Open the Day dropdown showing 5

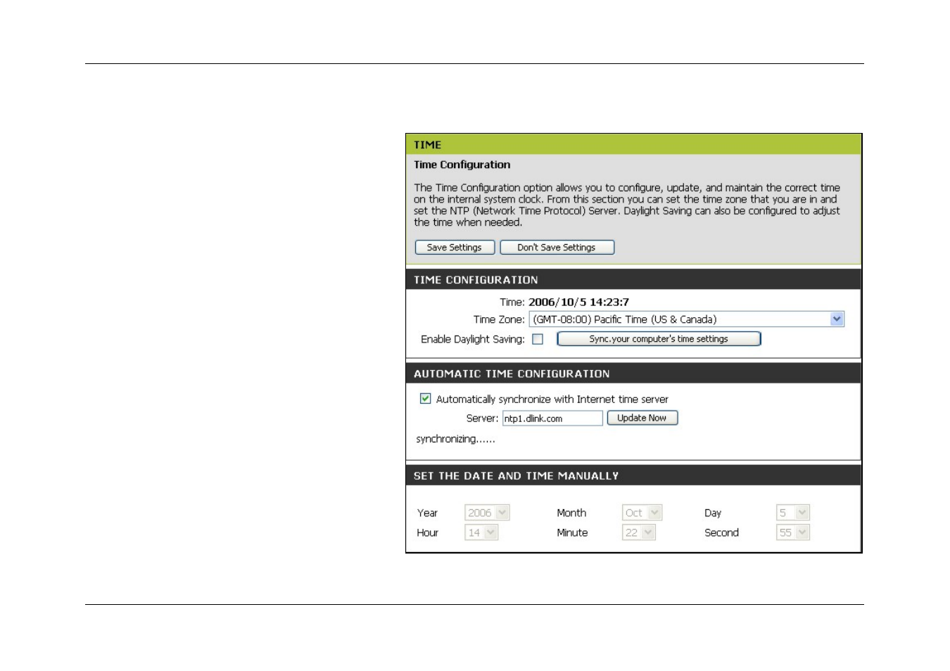793,513
